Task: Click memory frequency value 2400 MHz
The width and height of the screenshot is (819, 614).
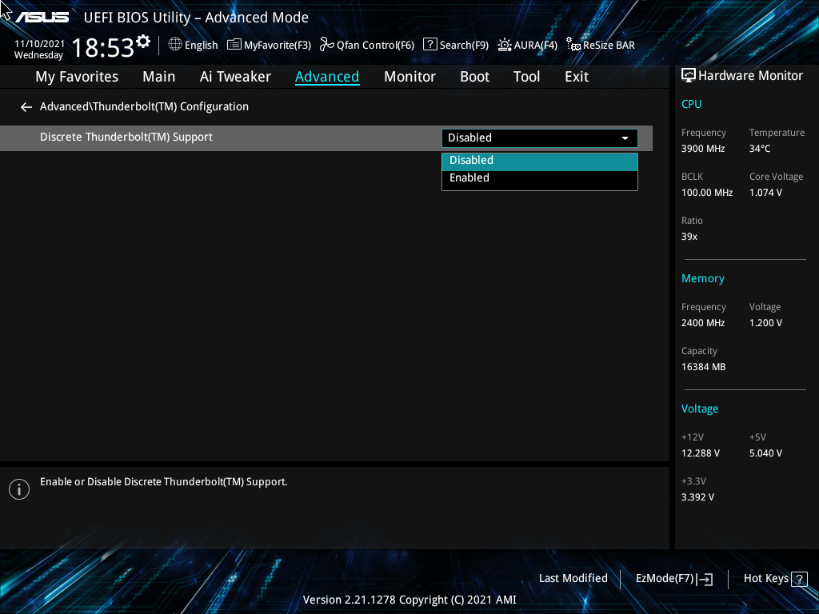Action: tap(702, 323)
